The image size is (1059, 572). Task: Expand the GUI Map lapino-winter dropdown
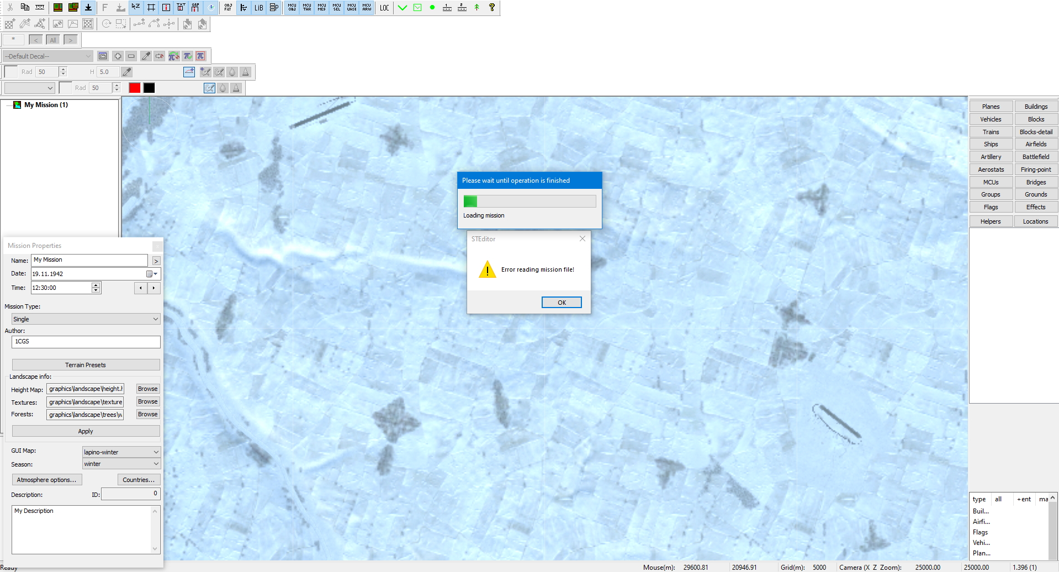pyautogui.click(x=121, y=452)
